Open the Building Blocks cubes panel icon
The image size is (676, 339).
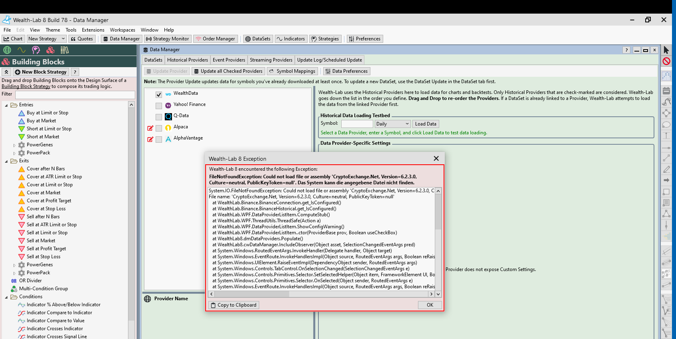[50, 50]
